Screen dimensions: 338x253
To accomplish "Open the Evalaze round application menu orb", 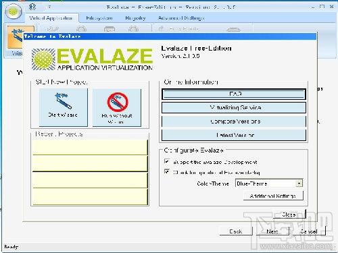I will 14,11.
